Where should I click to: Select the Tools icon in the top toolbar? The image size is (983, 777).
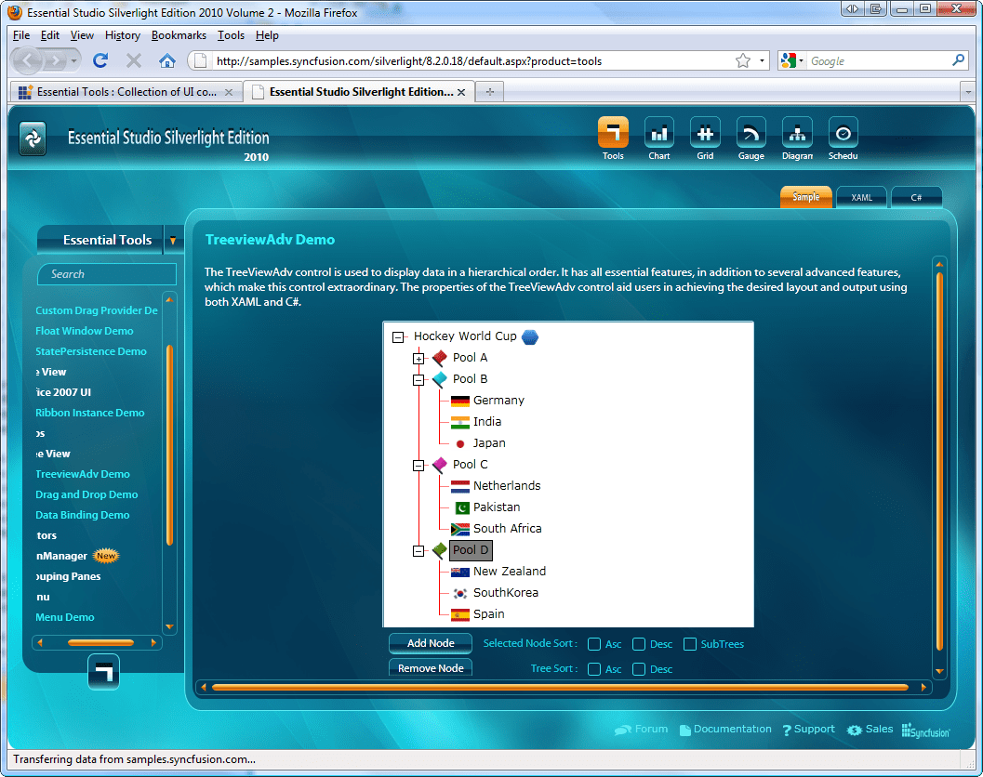point(613,133)
